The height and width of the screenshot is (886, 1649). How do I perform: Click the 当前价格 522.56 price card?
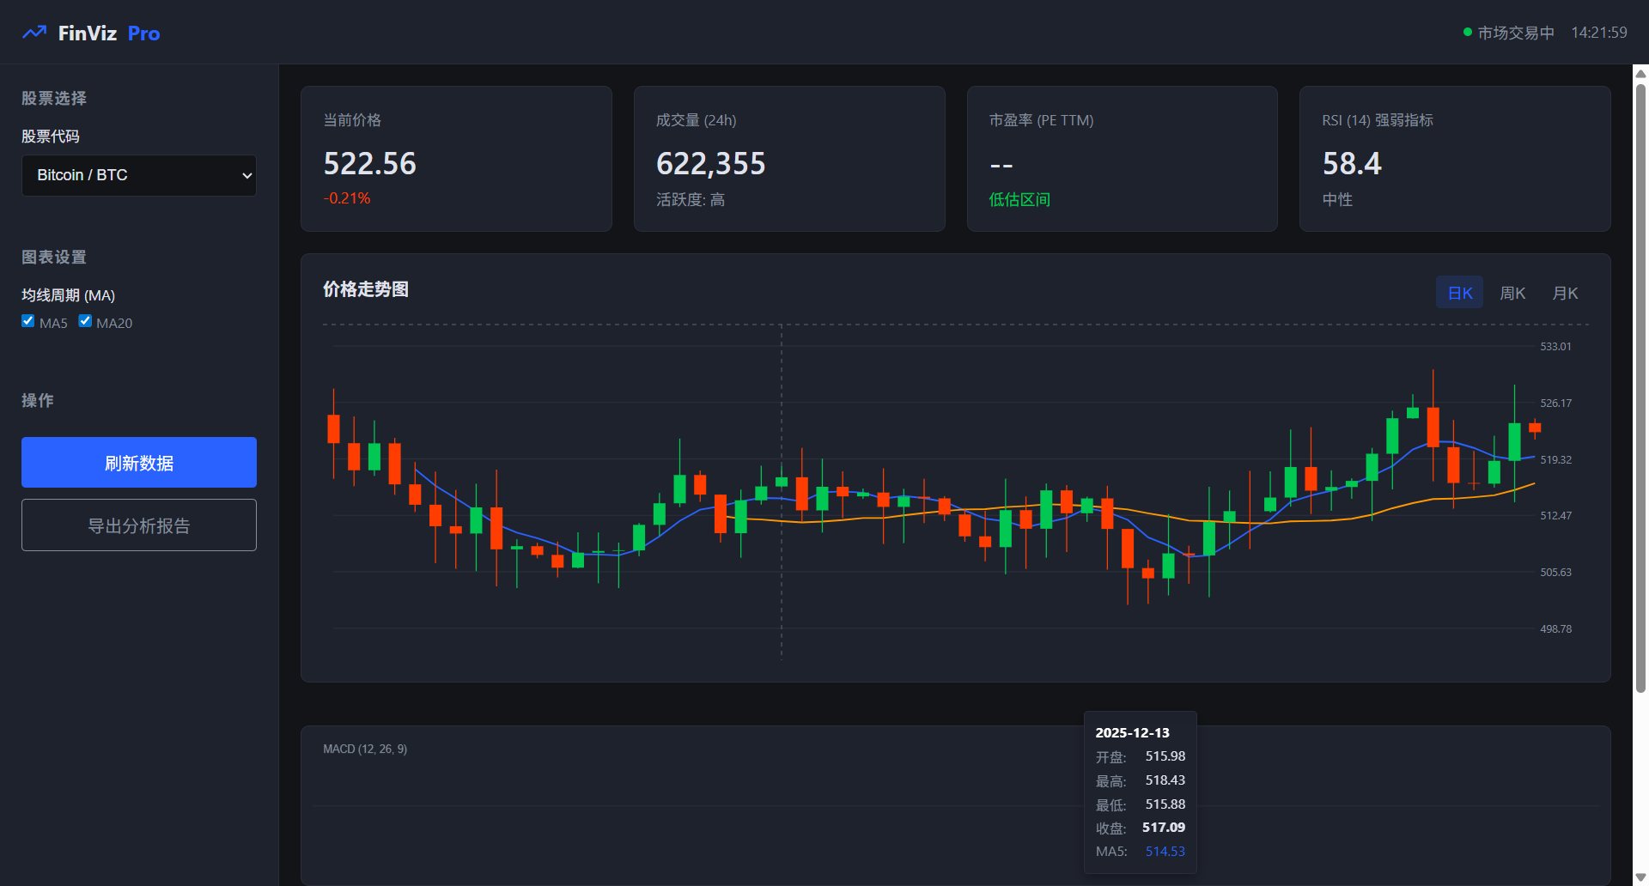click(456, 159)
